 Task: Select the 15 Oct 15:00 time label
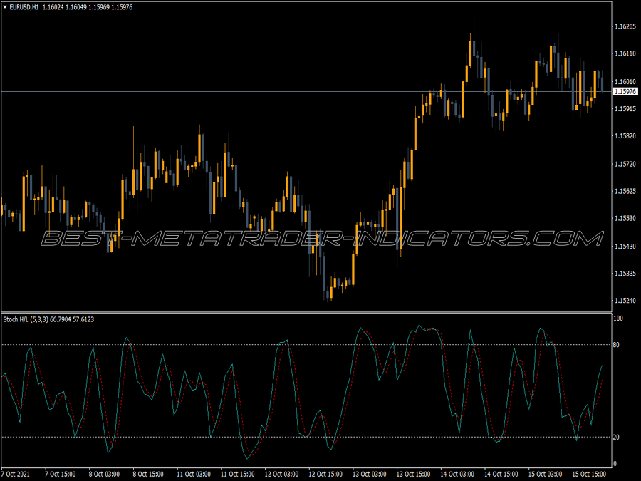(589, 475)
